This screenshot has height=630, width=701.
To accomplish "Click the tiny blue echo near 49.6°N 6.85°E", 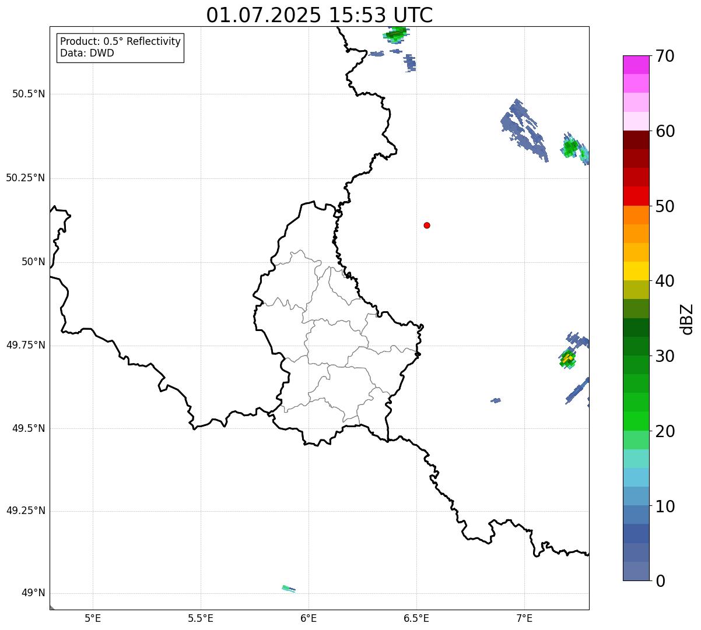I will coord(496,400).
